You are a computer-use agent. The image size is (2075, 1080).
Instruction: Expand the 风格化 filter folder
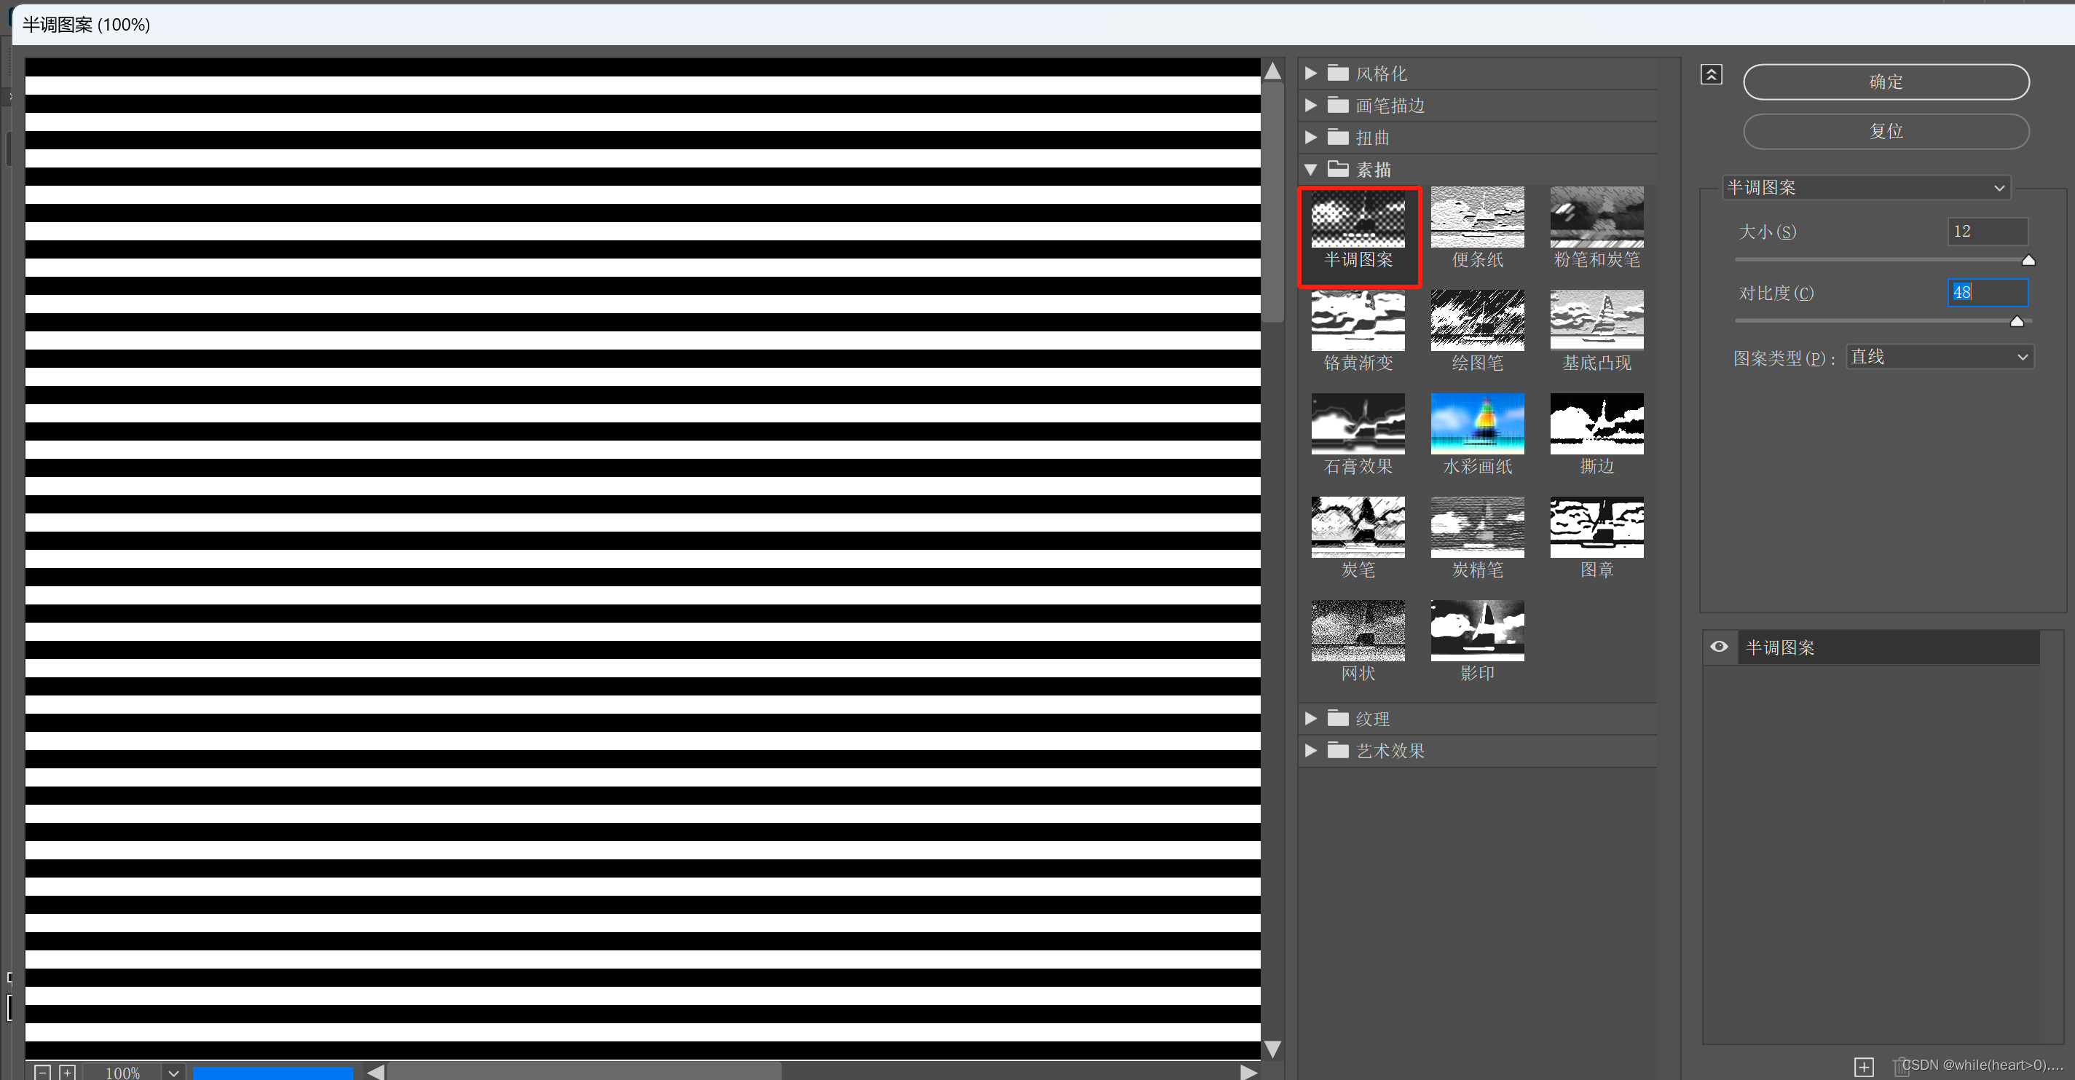pos(1310,74)
